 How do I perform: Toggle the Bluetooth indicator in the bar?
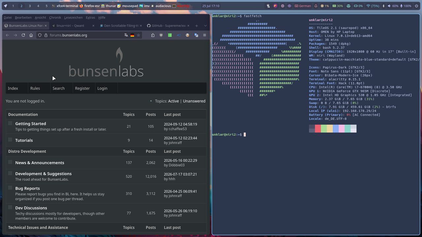point(383,6)
